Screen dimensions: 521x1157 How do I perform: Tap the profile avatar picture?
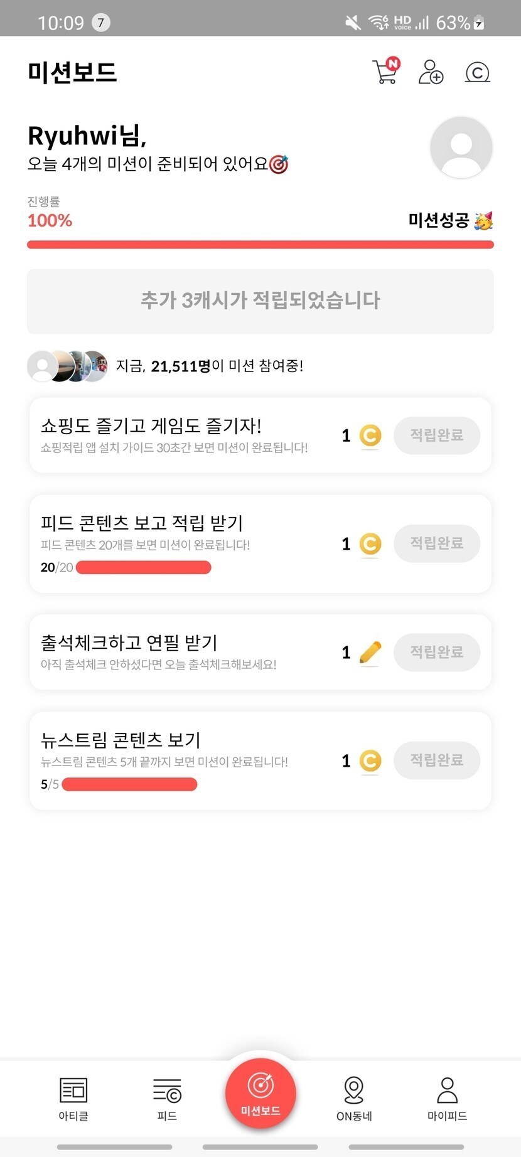461,147
